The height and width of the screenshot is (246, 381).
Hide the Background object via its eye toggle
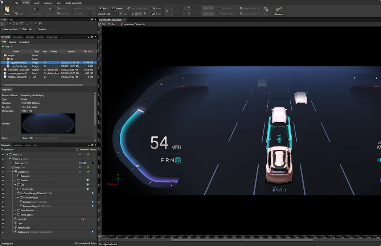[x=2, y=232]
